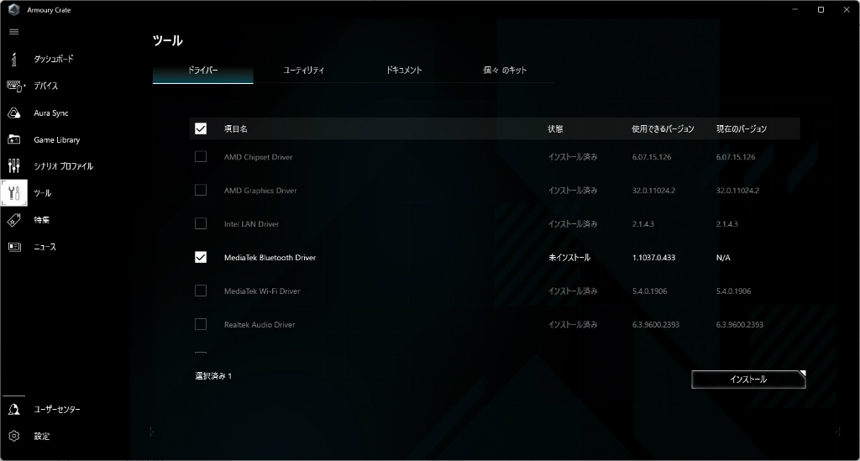Click the 未インストール status text
Viewport: 860px width, 461px height.
click(x=569, y=257)
